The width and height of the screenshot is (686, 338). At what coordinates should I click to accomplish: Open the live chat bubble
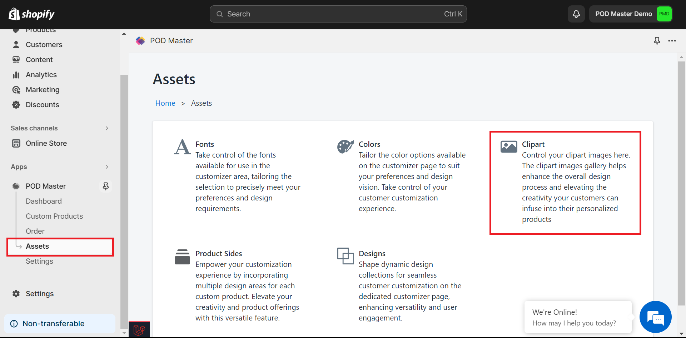pyautogui.click(x=655, y=317)
